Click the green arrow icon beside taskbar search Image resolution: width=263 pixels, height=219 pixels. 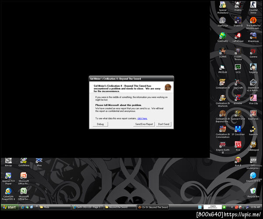224,207
